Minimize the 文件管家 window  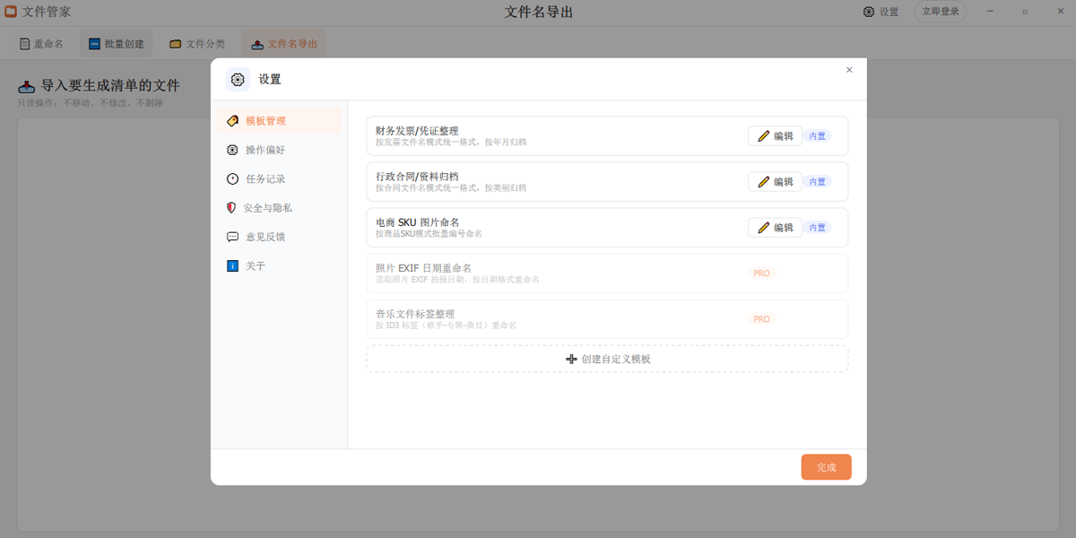click(x=992, y=12)
